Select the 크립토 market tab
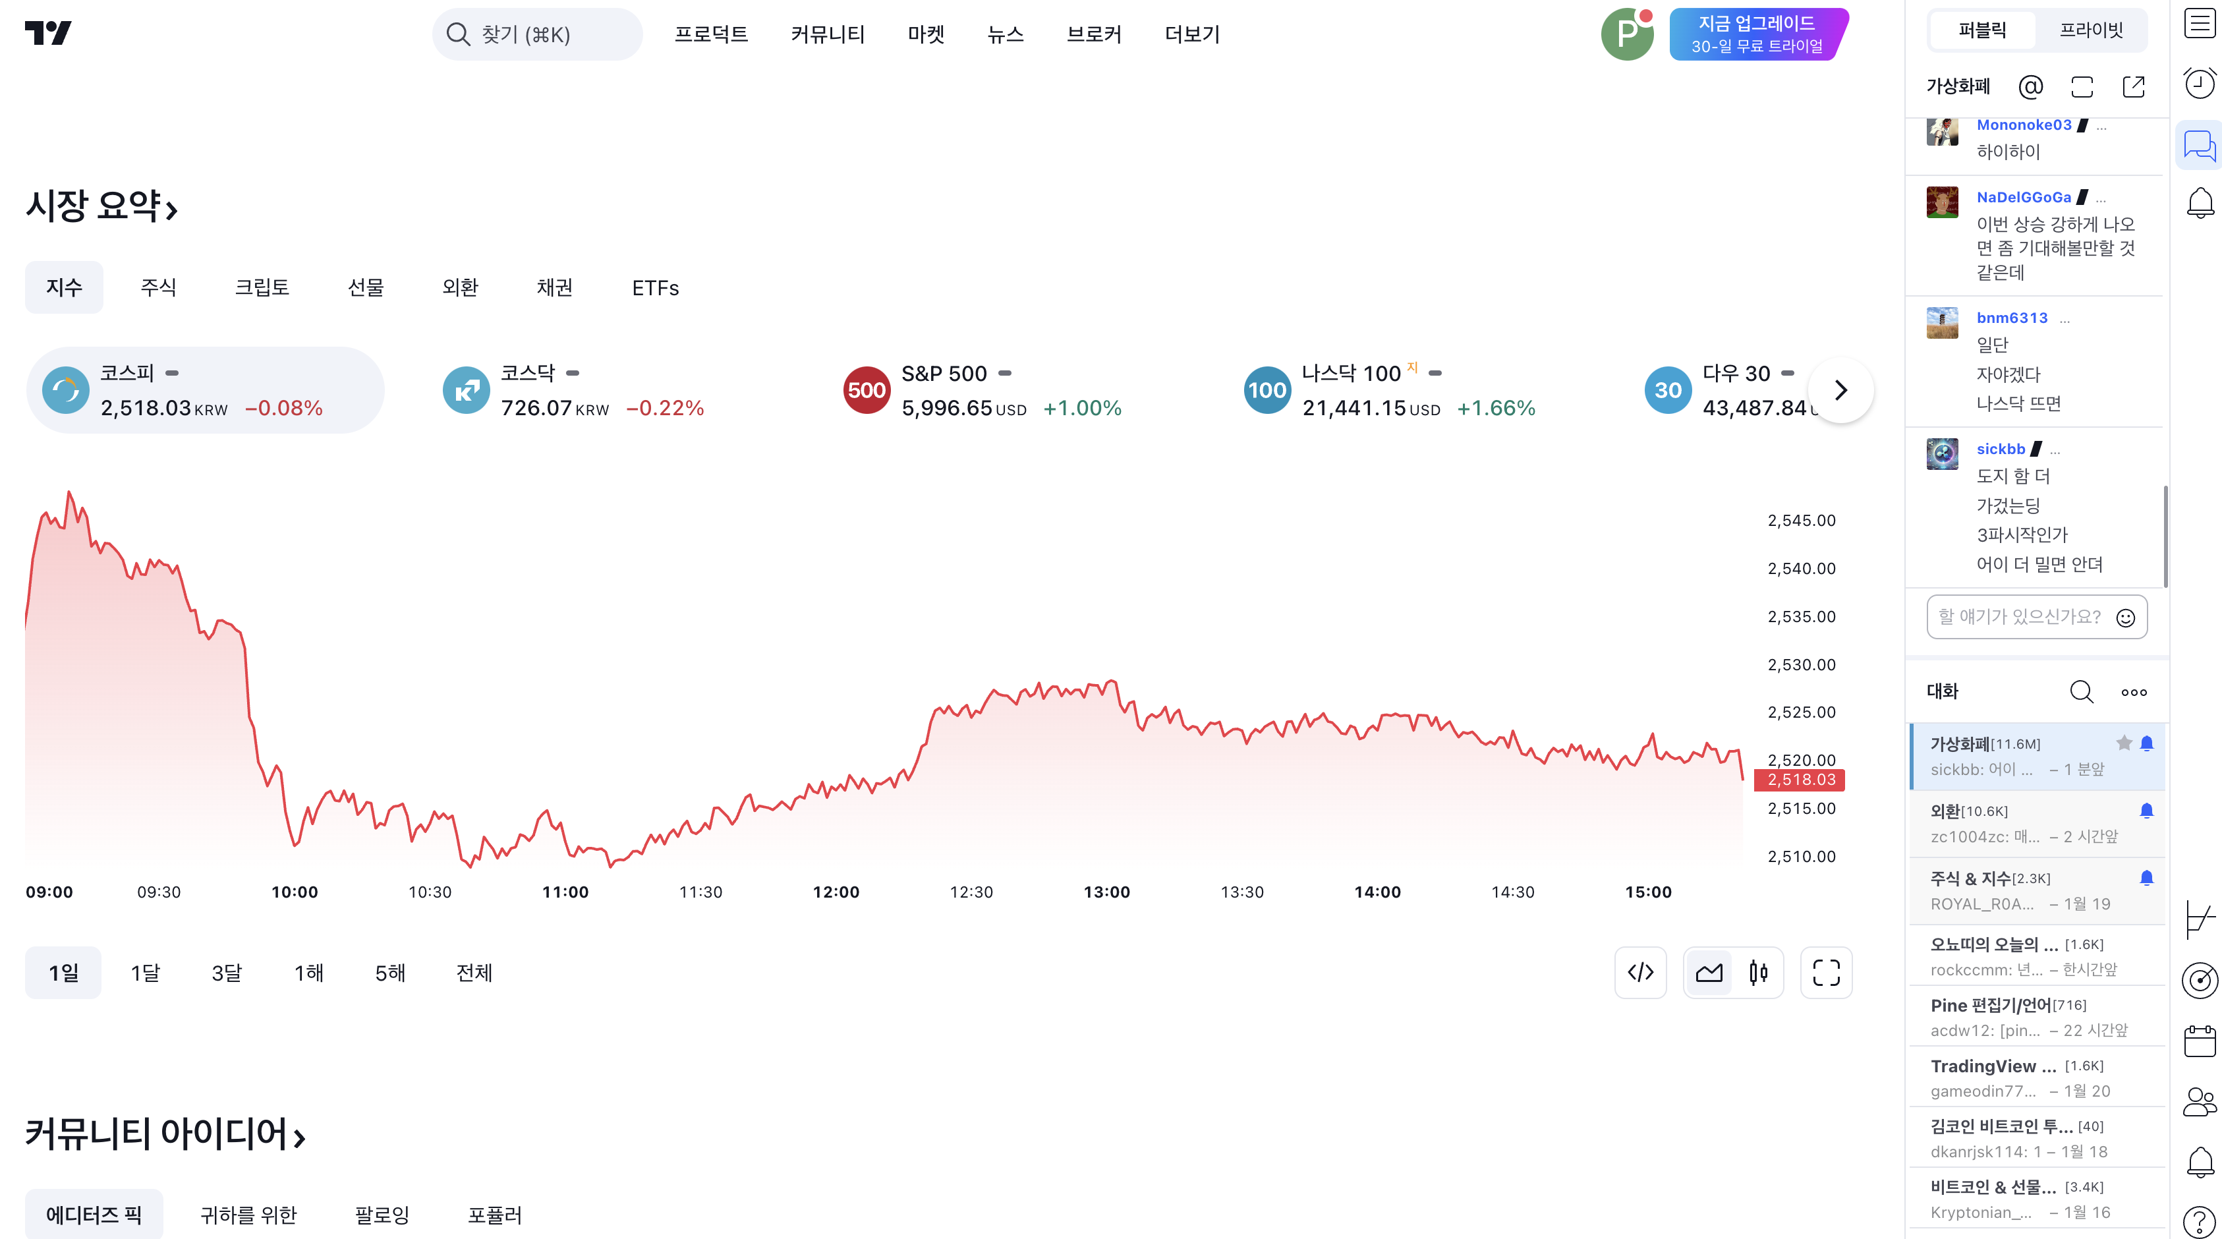This screenshot has height=1239, width=2222. click(262, 287)
